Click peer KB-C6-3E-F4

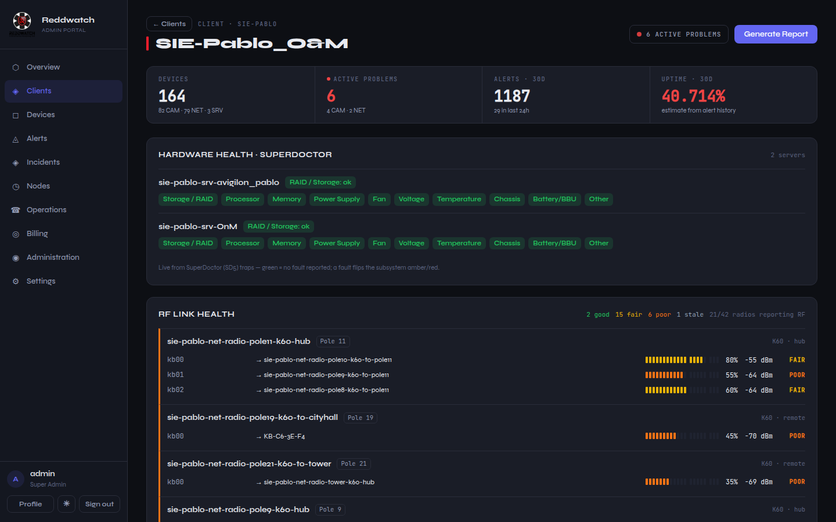pyautogui.click(x=284, y=436)
